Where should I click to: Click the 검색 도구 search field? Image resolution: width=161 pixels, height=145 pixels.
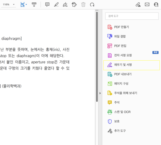click(x=132, y=16)
